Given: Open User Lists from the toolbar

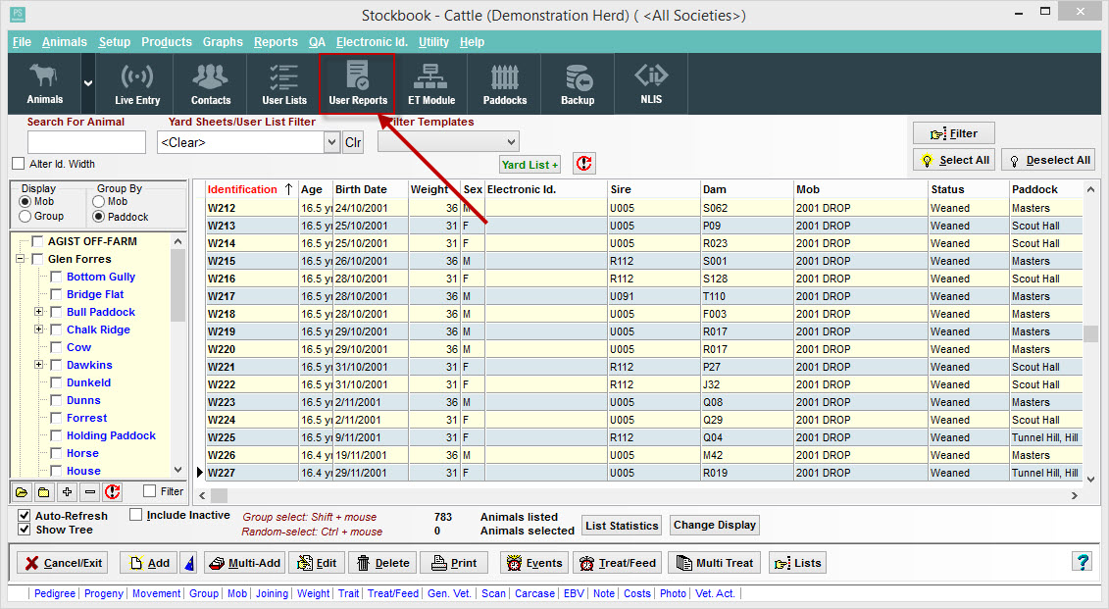Looking at the screenshot, I should (284, 84).
